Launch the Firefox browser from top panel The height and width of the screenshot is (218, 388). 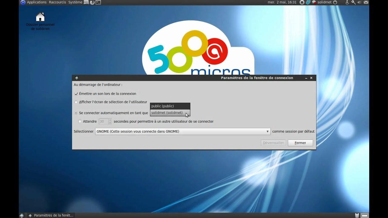pyautogui.click(x=92, y=2)
